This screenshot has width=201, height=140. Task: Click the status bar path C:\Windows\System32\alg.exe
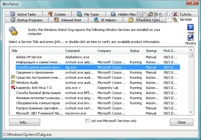pos(27,135)
